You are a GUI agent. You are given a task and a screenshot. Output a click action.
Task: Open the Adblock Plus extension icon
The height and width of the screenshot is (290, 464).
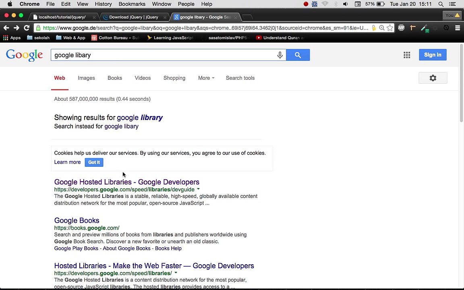click(x=401, y=28)
